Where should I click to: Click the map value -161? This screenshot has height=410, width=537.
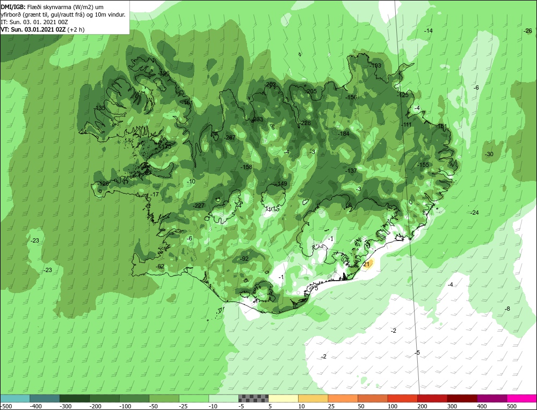[x=187, y=102]
